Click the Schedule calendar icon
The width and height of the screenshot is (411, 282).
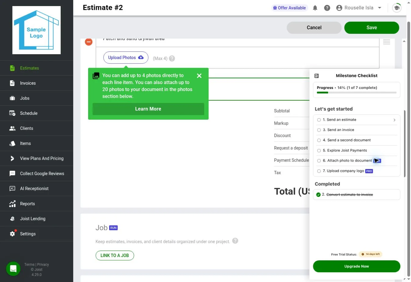tap(12, 113)
